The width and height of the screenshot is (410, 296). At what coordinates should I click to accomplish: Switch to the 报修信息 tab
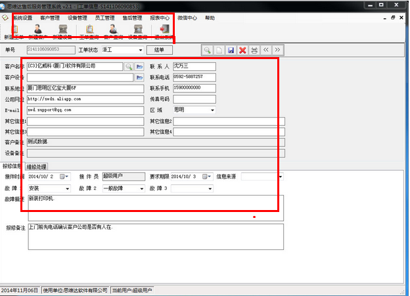(x=12, y=166)
